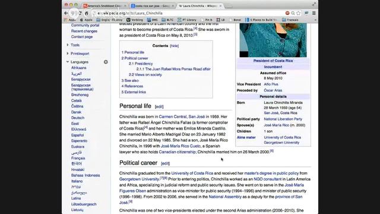Screen dimensions: 380x214
Task: Open the President of Costa Rica infobox link
Action: pyautogui.click(x=273, y=61)
